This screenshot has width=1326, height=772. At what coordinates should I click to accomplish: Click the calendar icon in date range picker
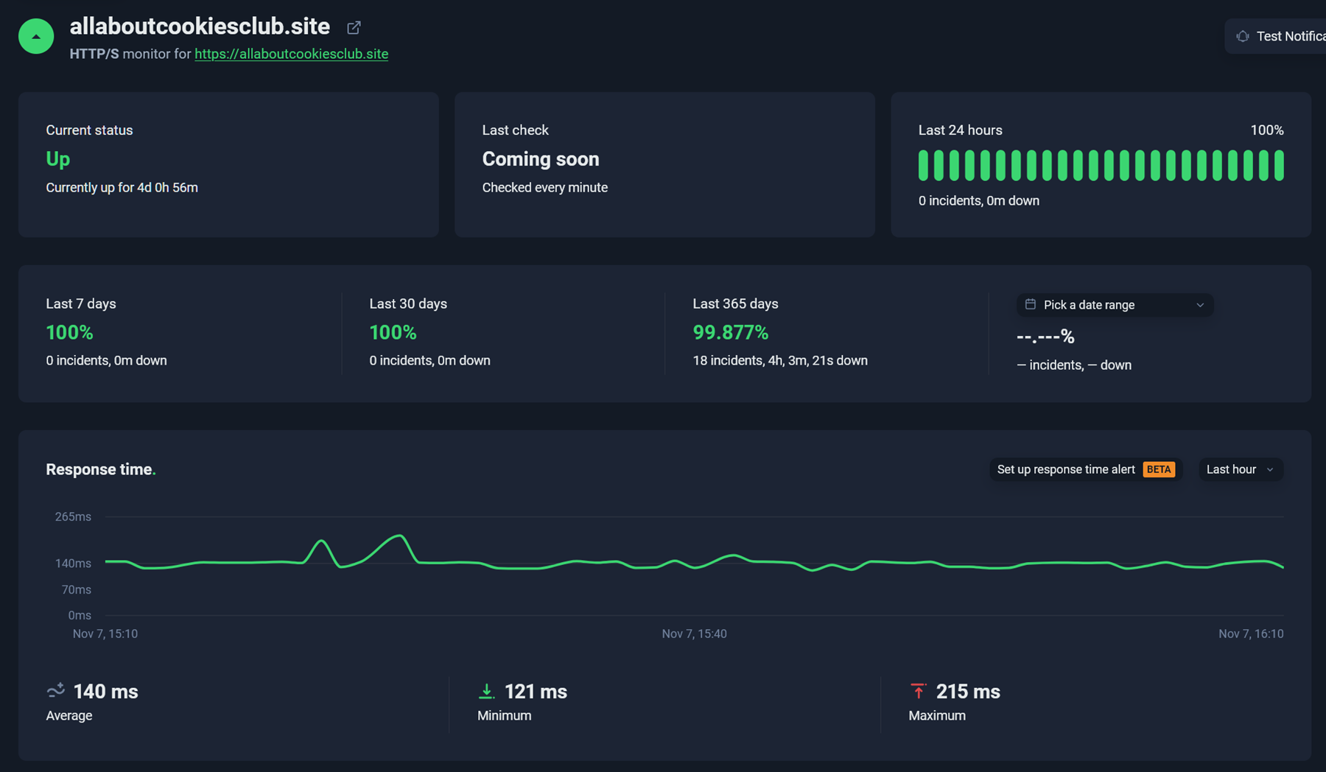click(1031, 304)
